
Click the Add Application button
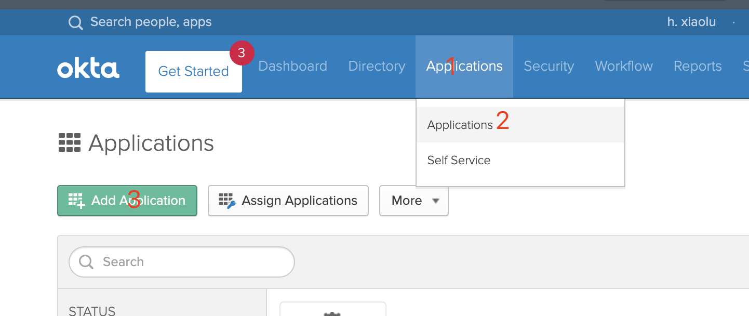click(x=127, y=201)
